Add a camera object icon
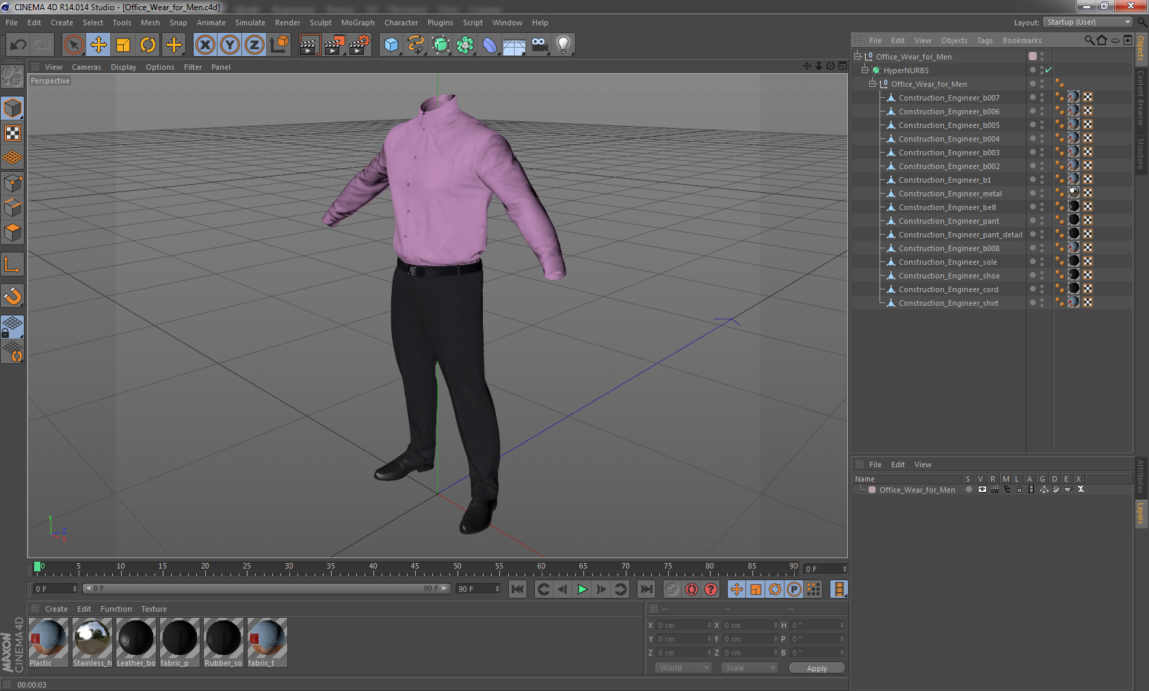 tap(539, 45)
